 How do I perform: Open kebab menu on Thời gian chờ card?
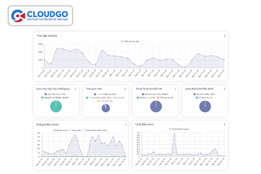point(125,89)
